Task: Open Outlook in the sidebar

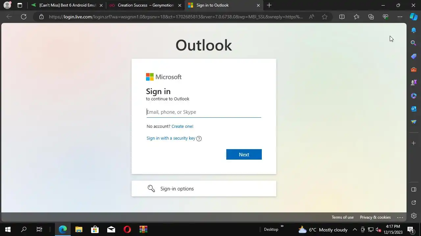Action: [414, 109]
